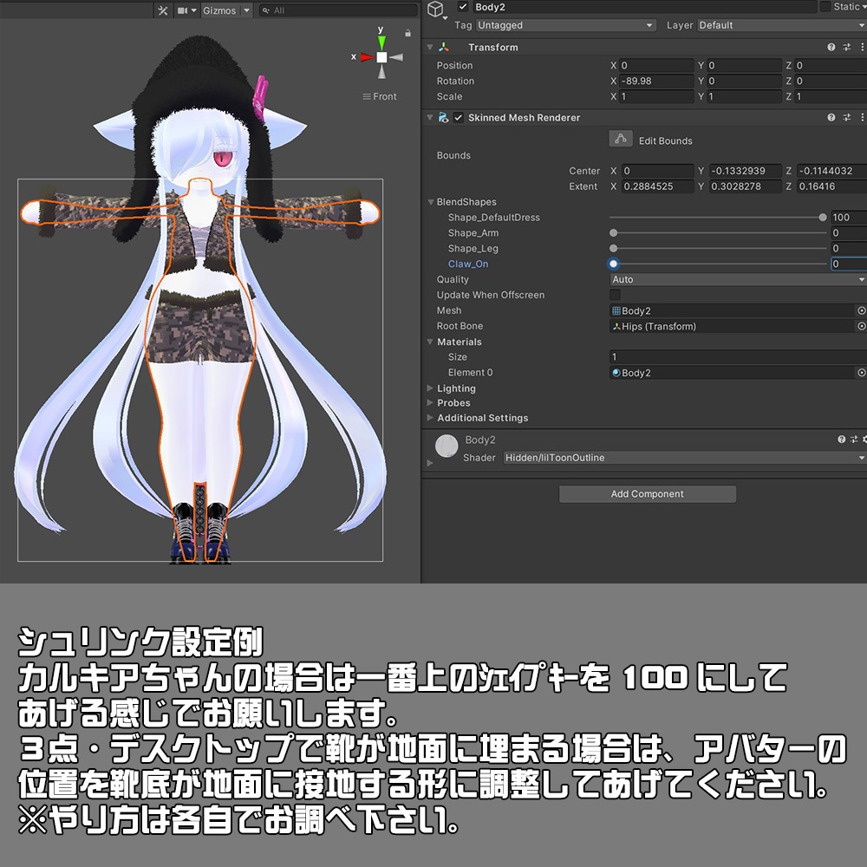Click the Root Bone Hips field
Image resolution: width=867 pixels, height=867 pixels.
point(732,326)
